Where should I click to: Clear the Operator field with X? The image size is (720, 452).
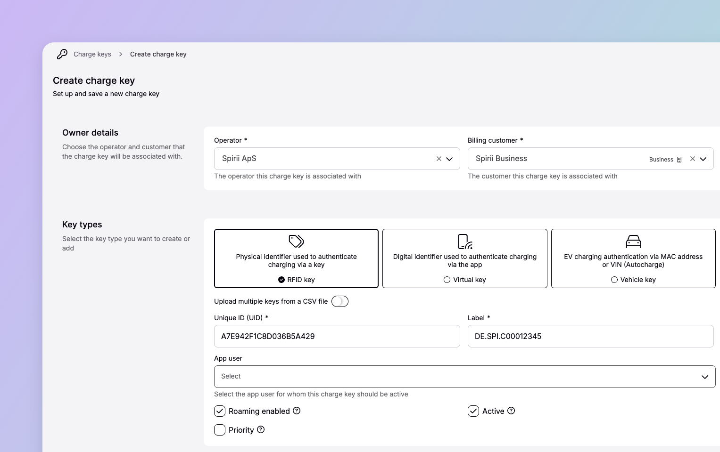pos(439,159)
